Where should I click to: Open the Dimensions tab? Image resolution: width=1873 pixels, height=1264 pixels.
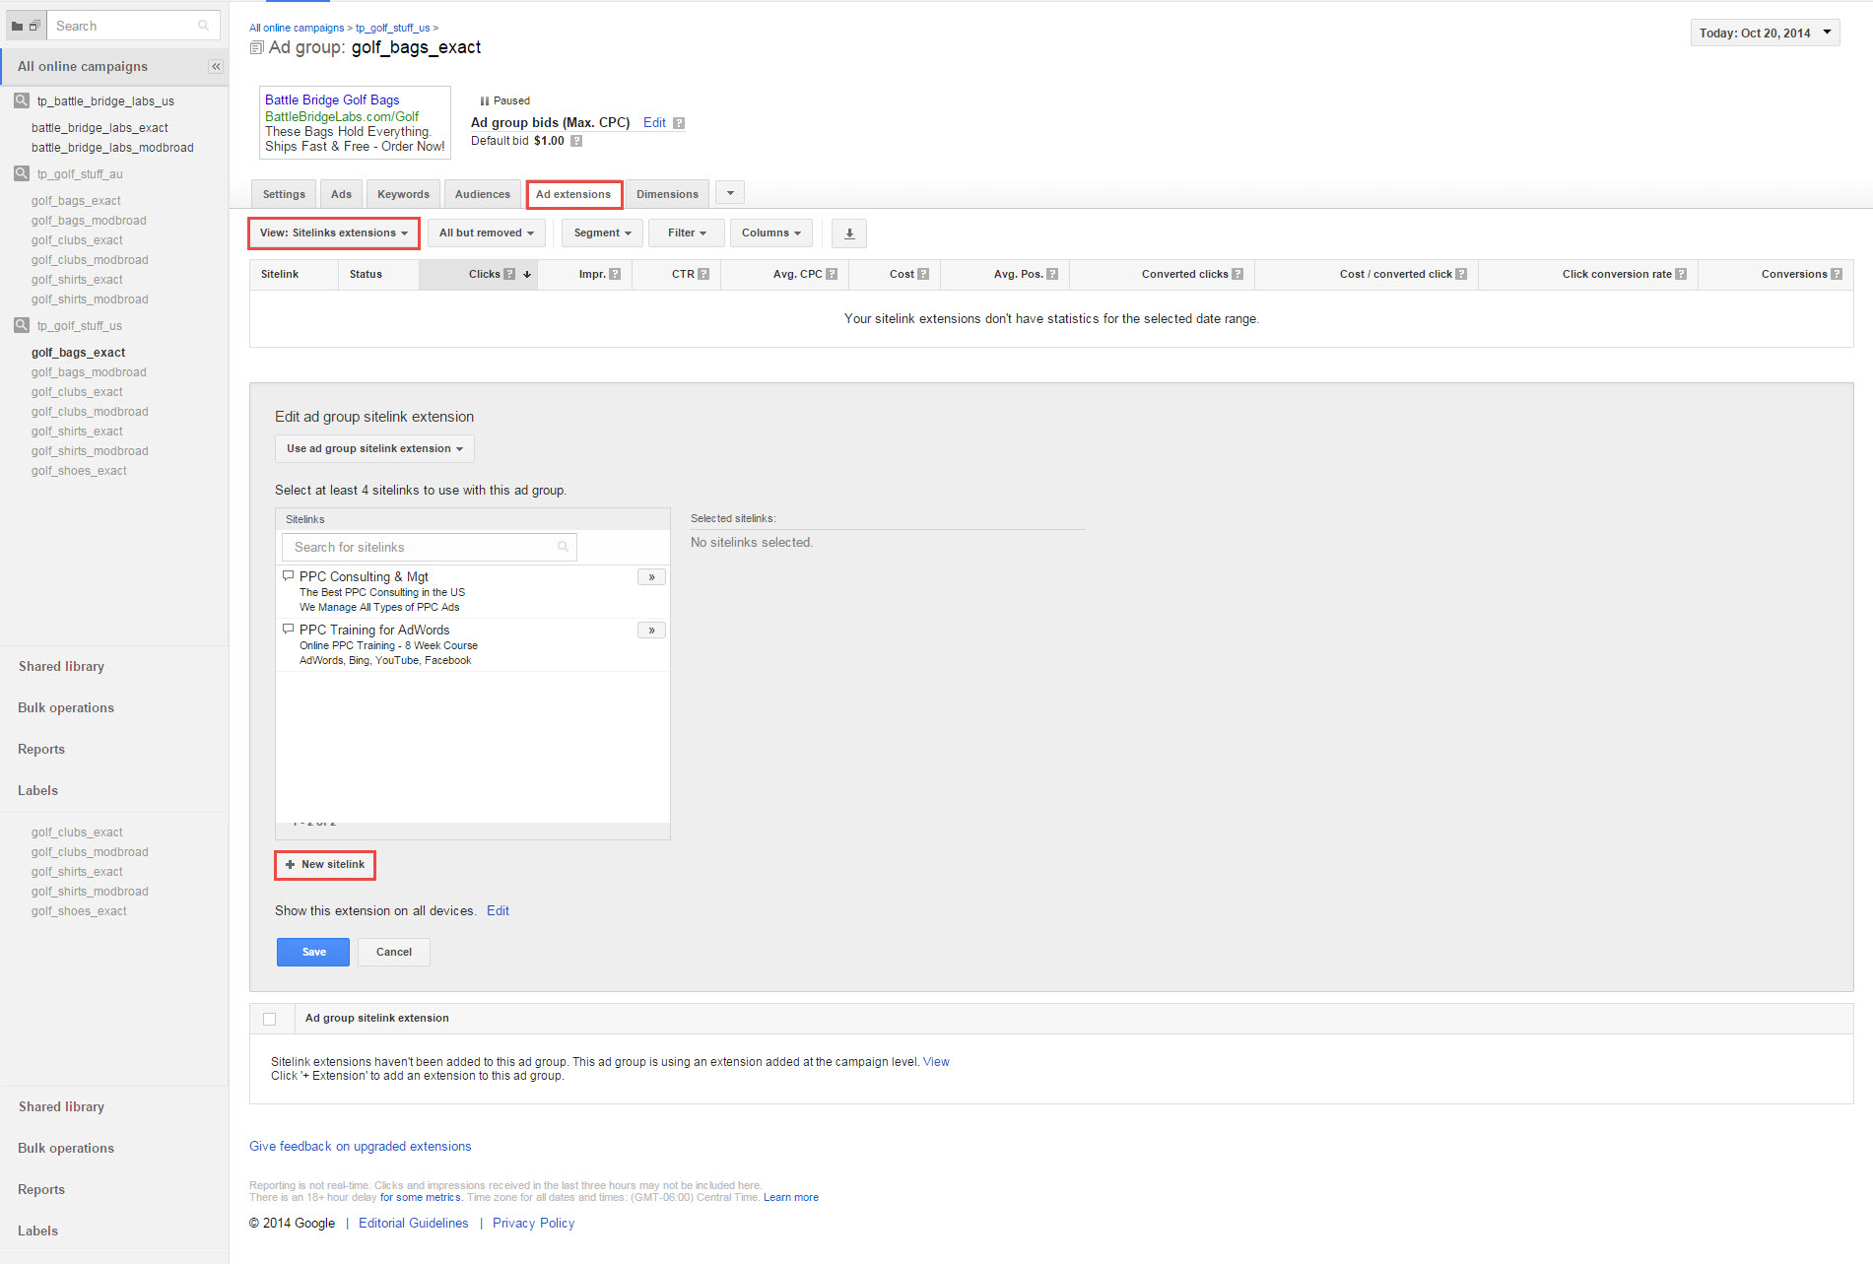[667, 194]
